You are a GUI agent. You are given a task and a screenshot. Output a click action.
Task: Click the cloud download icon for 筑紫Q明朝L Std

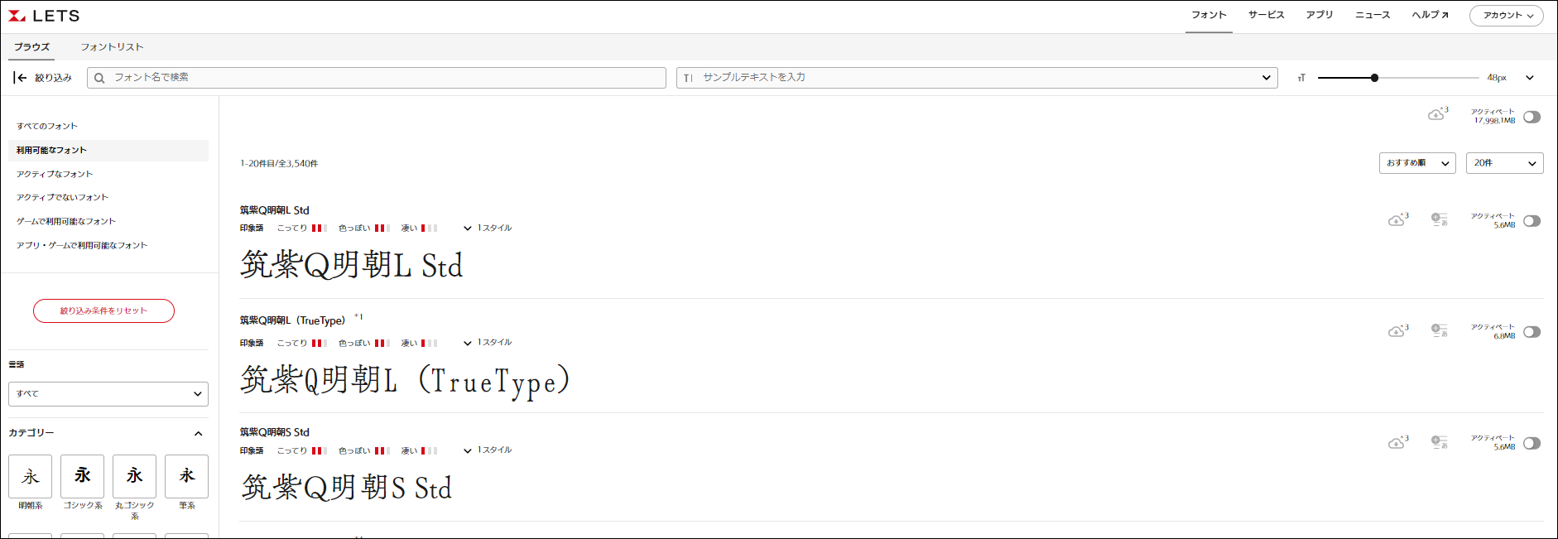click(1397, 220)
